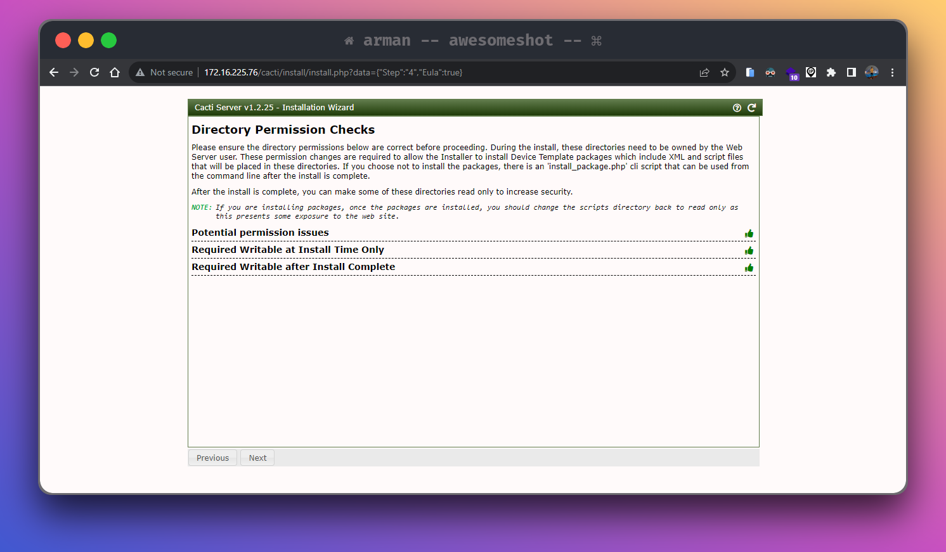Click the green NOTE: label
This screenshot has width=946, height=552.
click(202, 207)
